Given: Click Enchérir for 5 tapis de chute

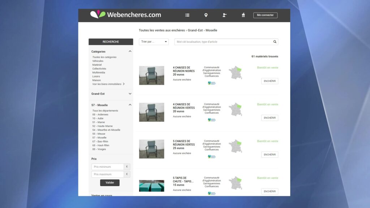Looking at the screenshot, I should (x=270, y=191).
